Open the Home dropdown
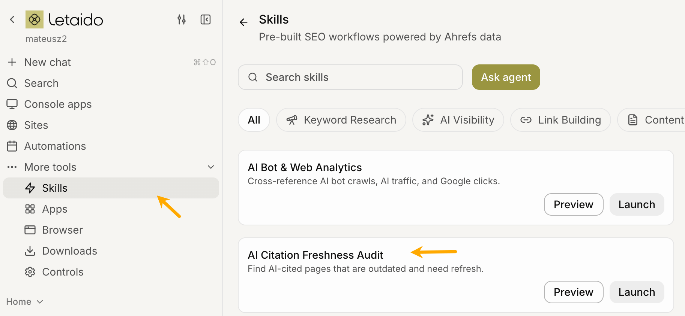The image size is (685, 316). (25, 302)
